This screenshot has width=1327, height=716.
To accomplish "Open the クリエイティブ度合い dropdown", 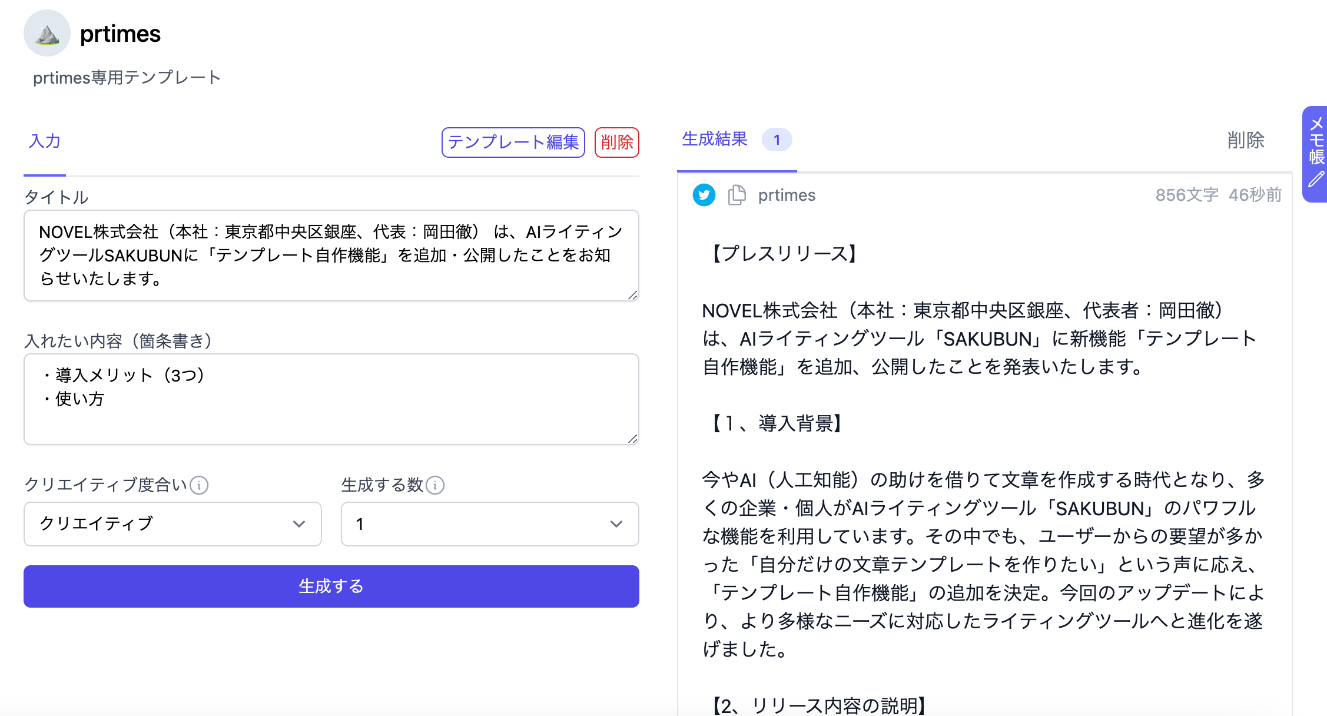I will point(172,524).
